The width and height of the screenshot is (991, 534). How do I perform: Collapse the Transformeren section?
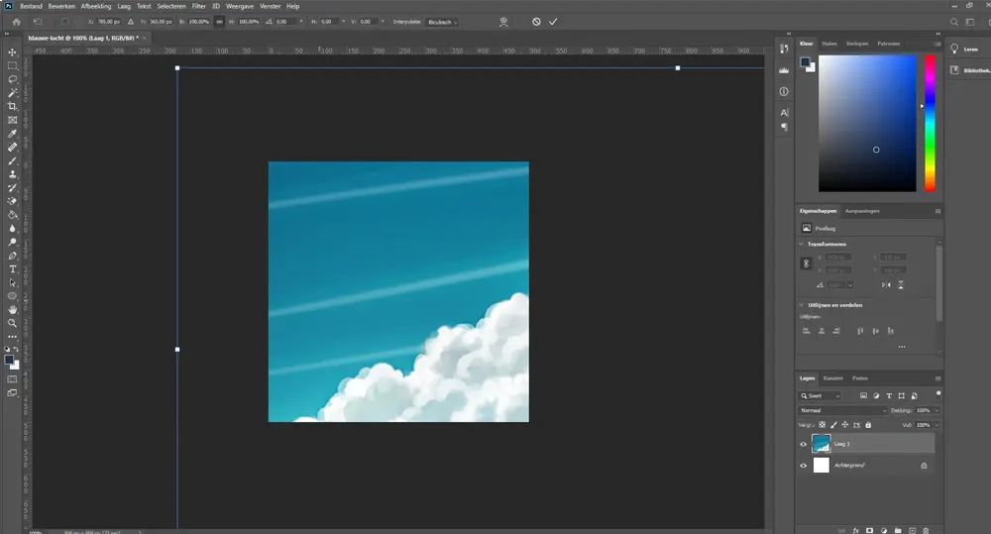click(x=802, y=244)
